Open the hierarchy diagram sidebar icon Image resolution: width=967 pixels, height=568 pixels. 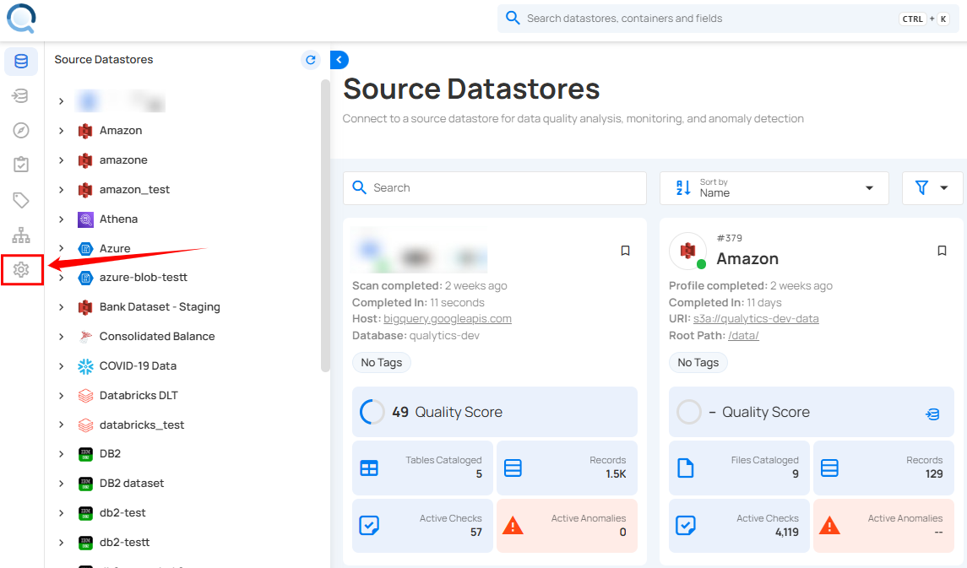click(x=21, y=235)
